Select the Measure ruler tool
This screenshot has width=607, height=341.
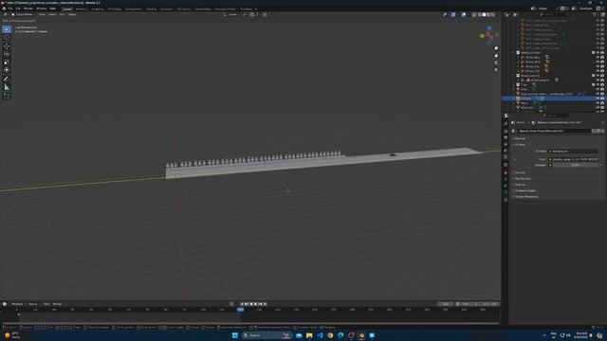pyautogui.click(x=7, y=87)
